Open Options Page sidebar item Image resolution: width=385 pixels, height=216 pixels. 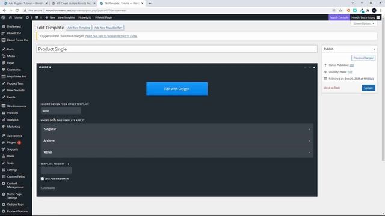click(15, 205)
